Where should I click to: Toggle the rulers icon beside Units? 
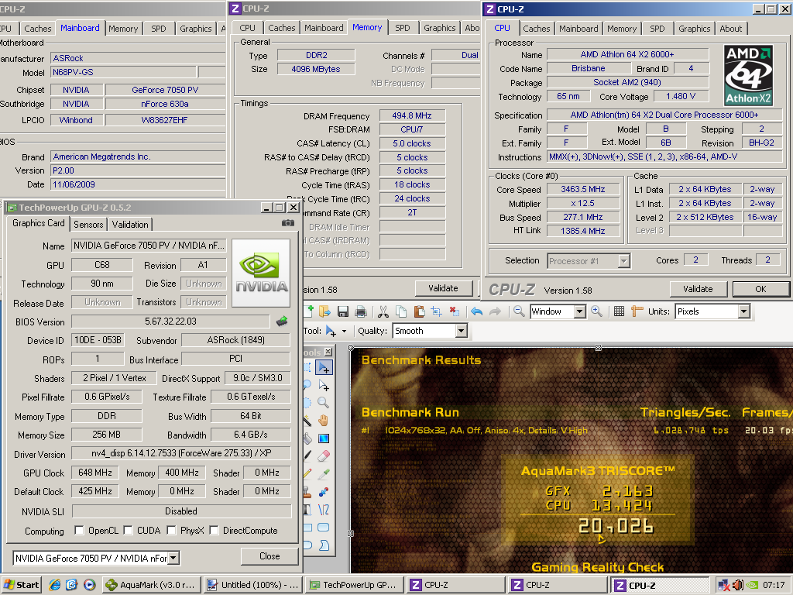tap(637, 311)
